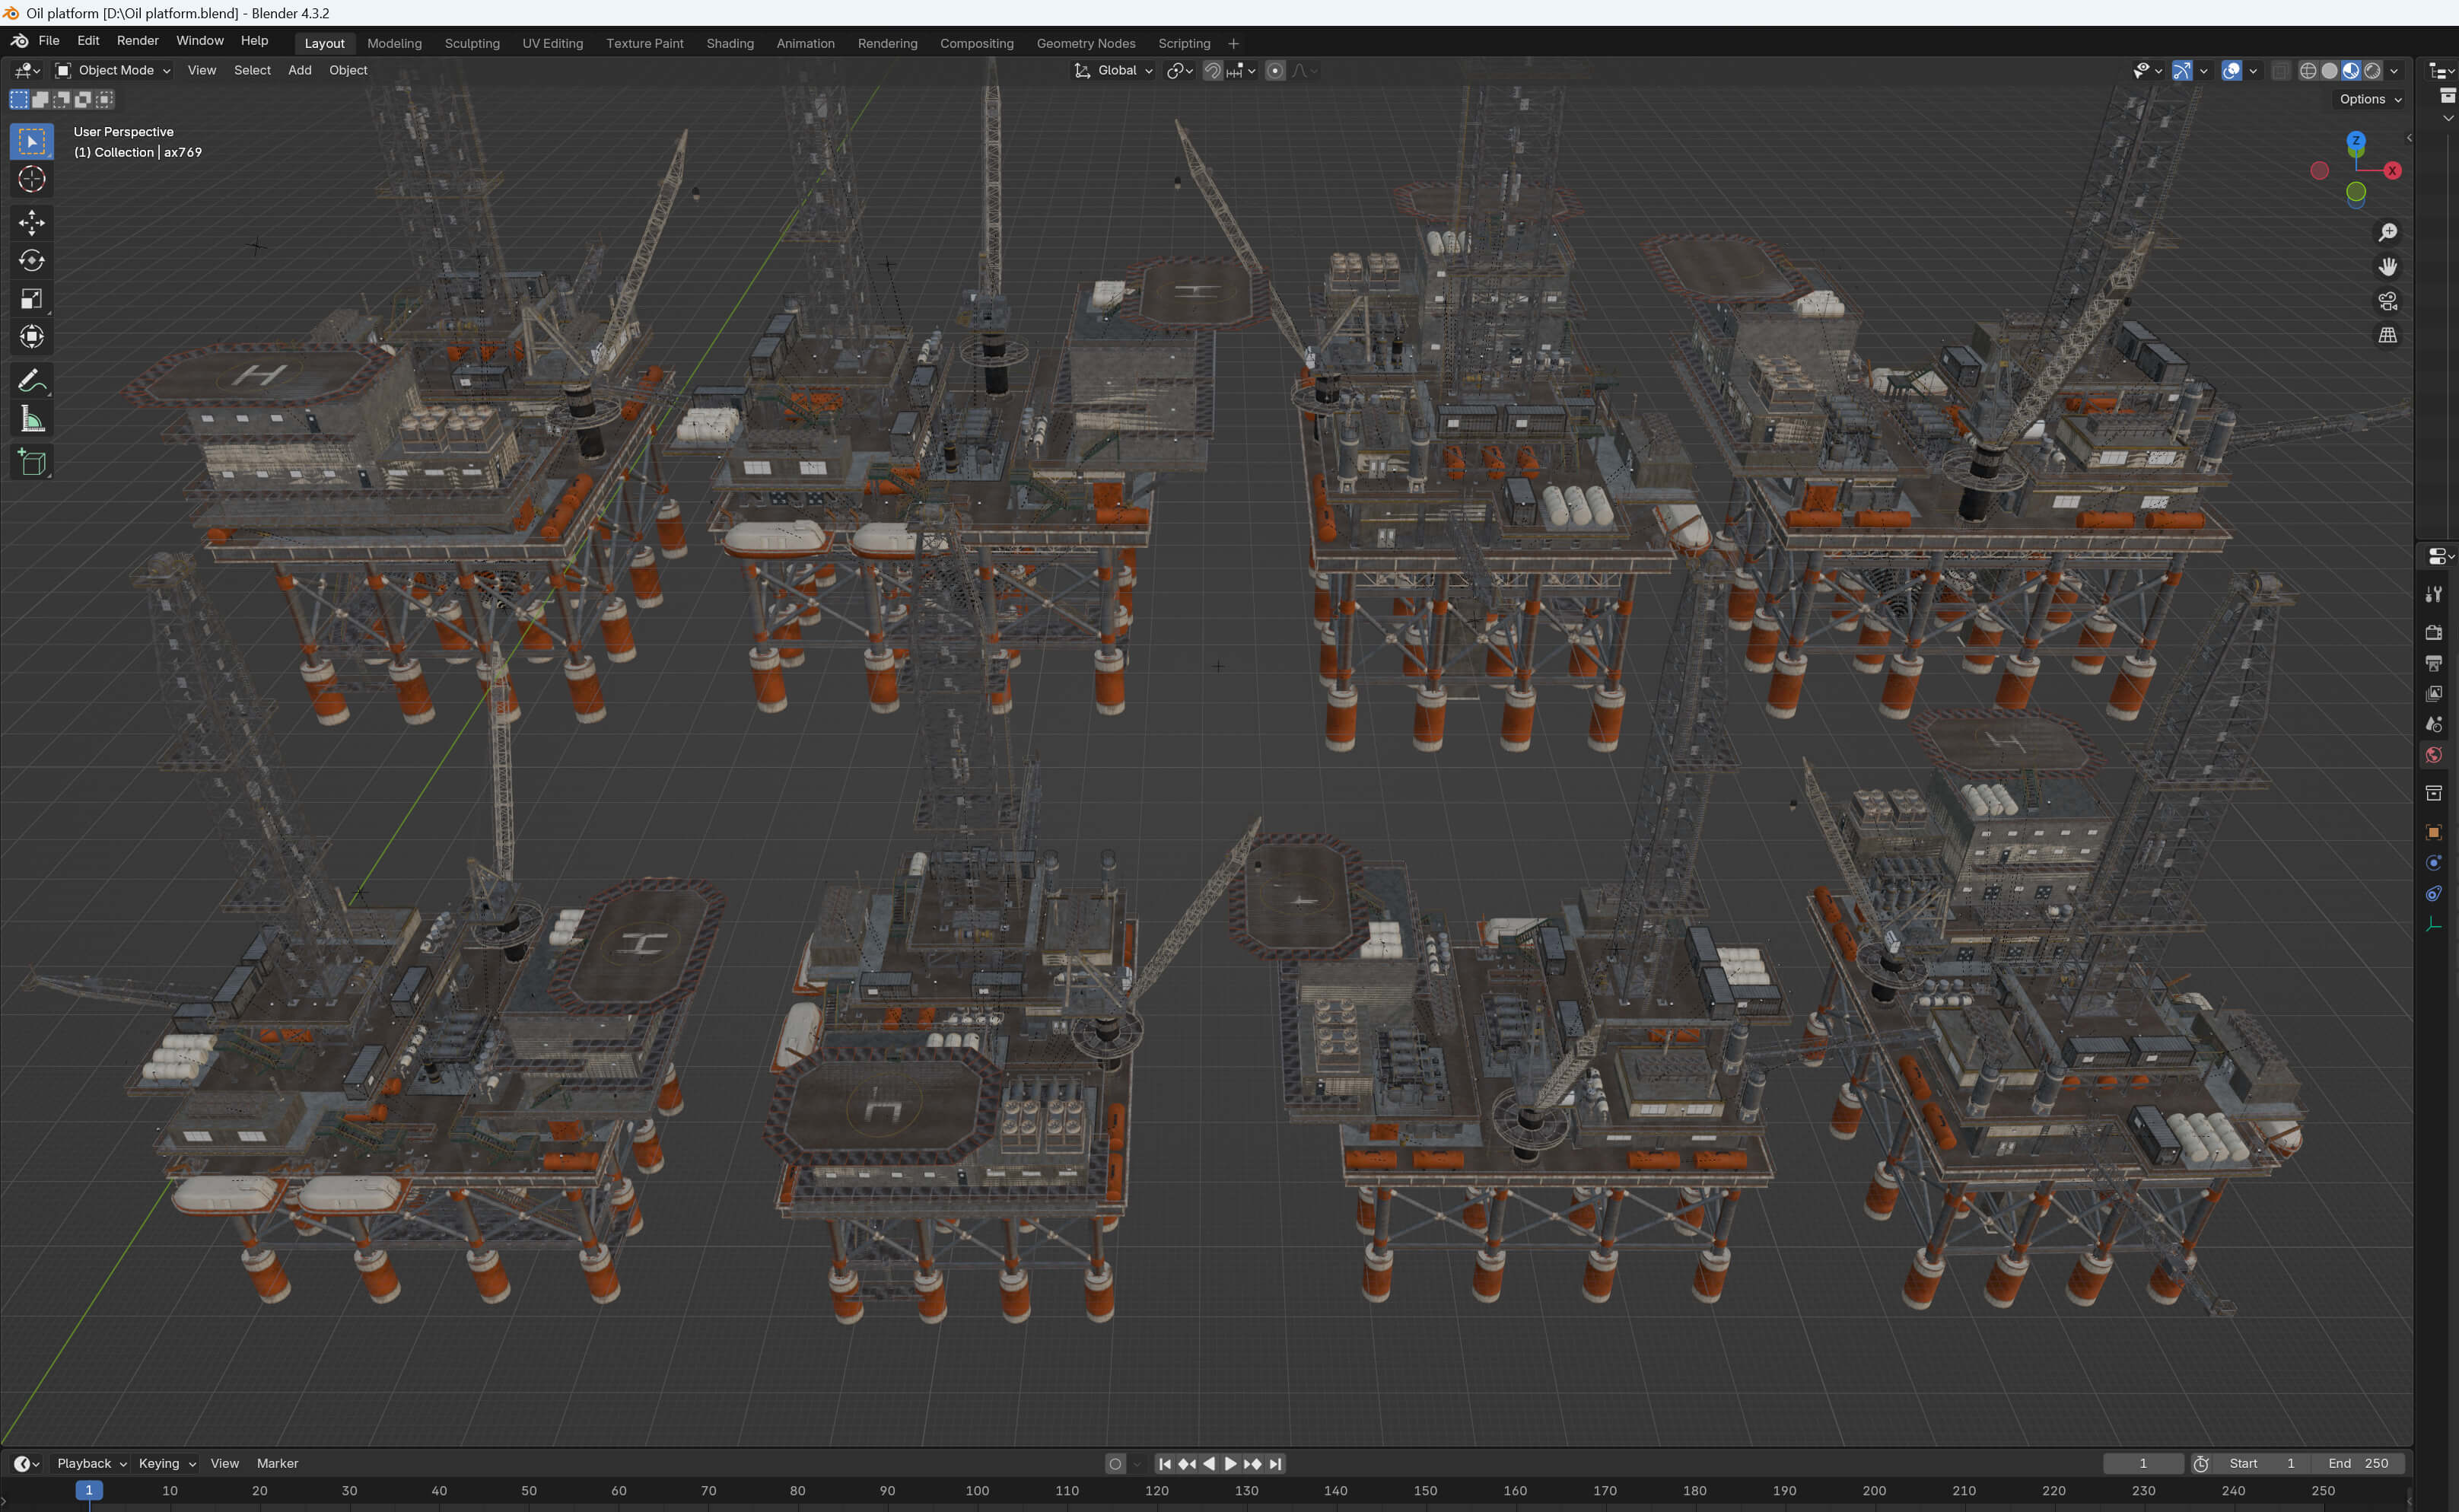
Task: Open the Add menu in the viewport header
Action: [300, 70]
